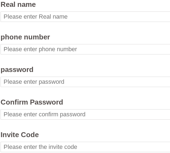170x153 pixels.
Task: Click the "Invite Code" label
Action: pyautogui.click(x=20, y=135)
